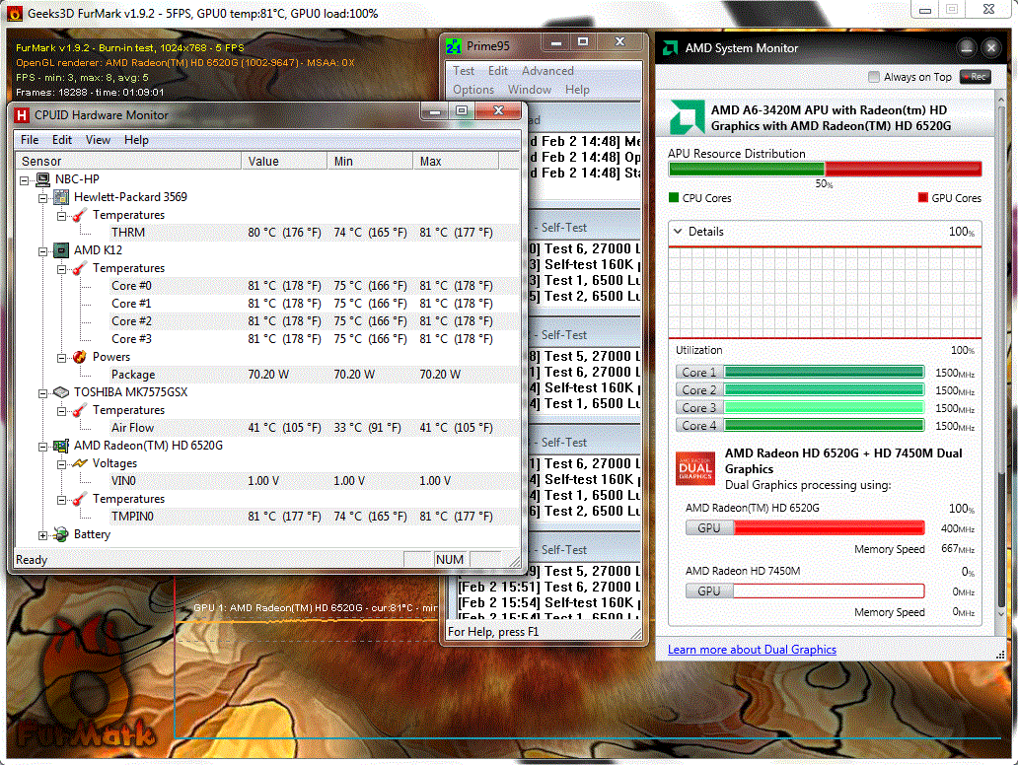Collapse the NBC-HP root tree node
This screenshot has height=765, width=1018.
point(26,179)
